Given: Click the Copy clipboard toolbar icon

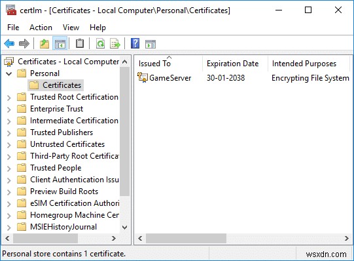Looking at the screenshot, I should [x=79, y=43].
